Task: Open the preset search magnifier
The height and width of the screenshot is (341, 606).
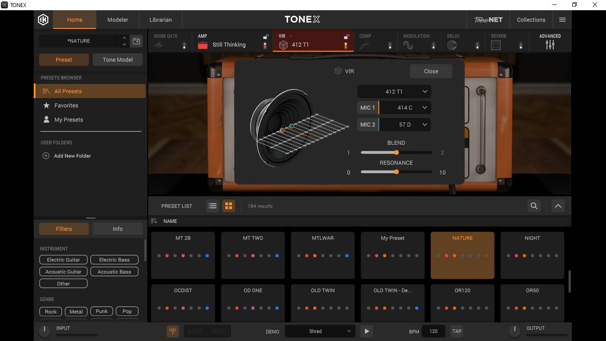Action: [534, 206]
